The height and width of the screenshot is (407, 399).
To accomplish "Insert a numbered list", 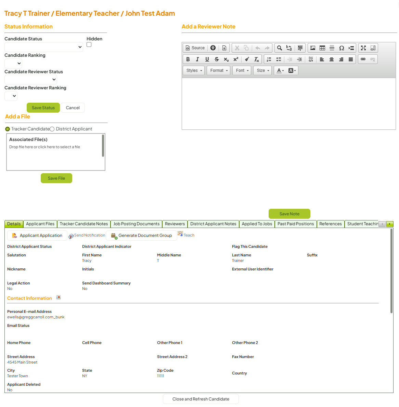I will pos(269,60).
